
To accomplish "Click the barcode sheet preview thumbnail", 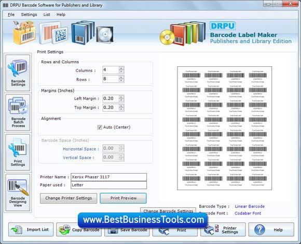I will [224, 128].
